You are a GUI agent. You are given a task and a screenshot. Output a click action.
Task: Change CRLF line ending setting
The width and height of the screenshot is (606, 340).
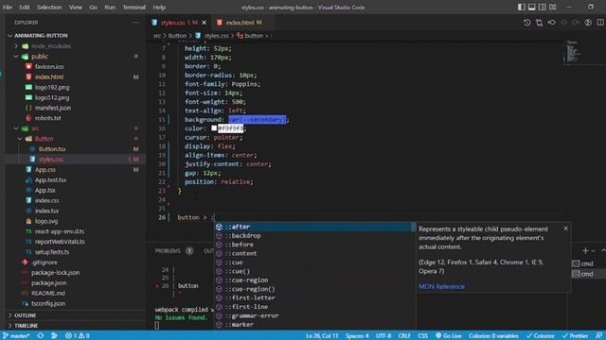point(404,336)
